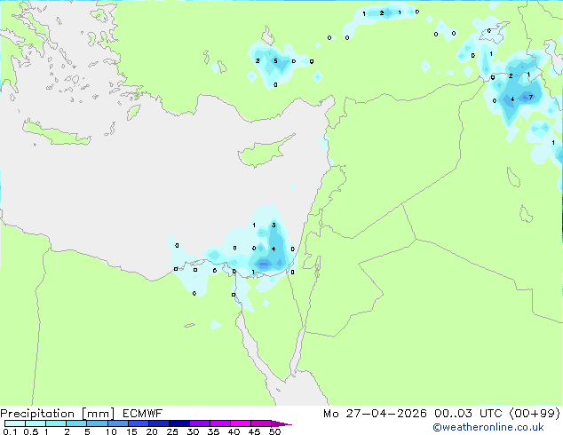Viewport: 563px width, 435px height.
Task: Click the island of Cyprus on the map
Action: pyautogui.click(x=264, y=152)
